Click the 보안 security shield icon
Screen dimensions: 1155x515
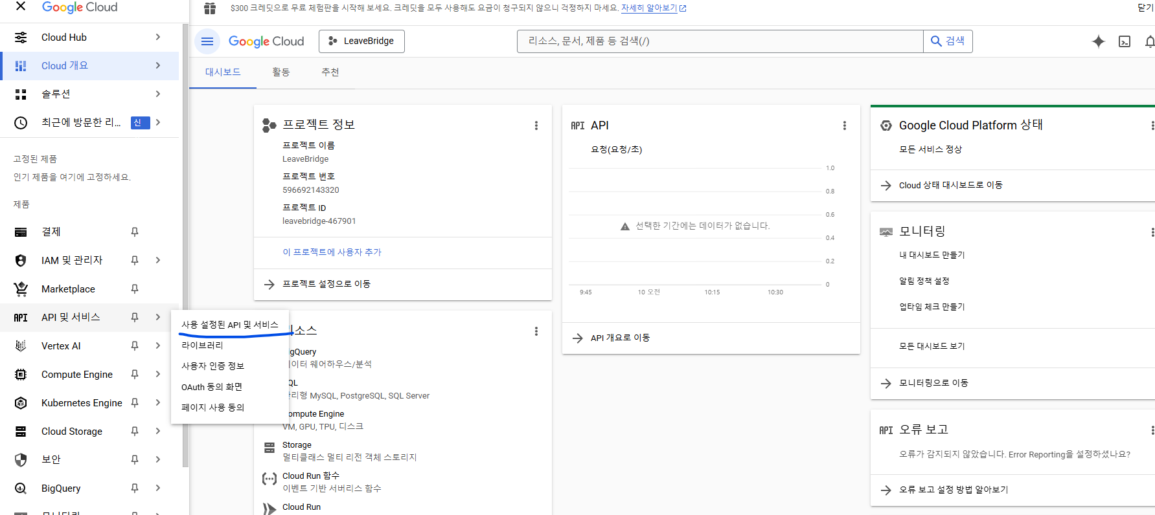point(21,460)
